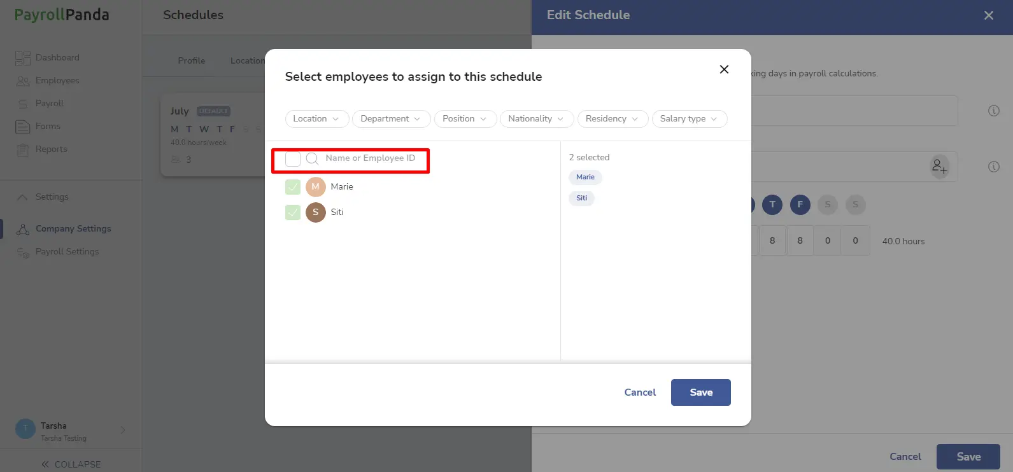Click the search magnifier icon in dialog

click(x=312, y=158)
